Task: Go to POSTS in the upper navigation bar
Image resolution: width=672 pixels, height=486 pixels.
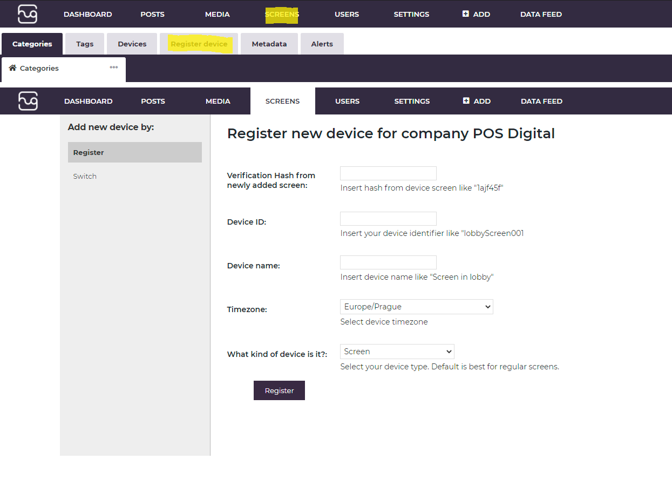Action: click(x=153, y=14)
